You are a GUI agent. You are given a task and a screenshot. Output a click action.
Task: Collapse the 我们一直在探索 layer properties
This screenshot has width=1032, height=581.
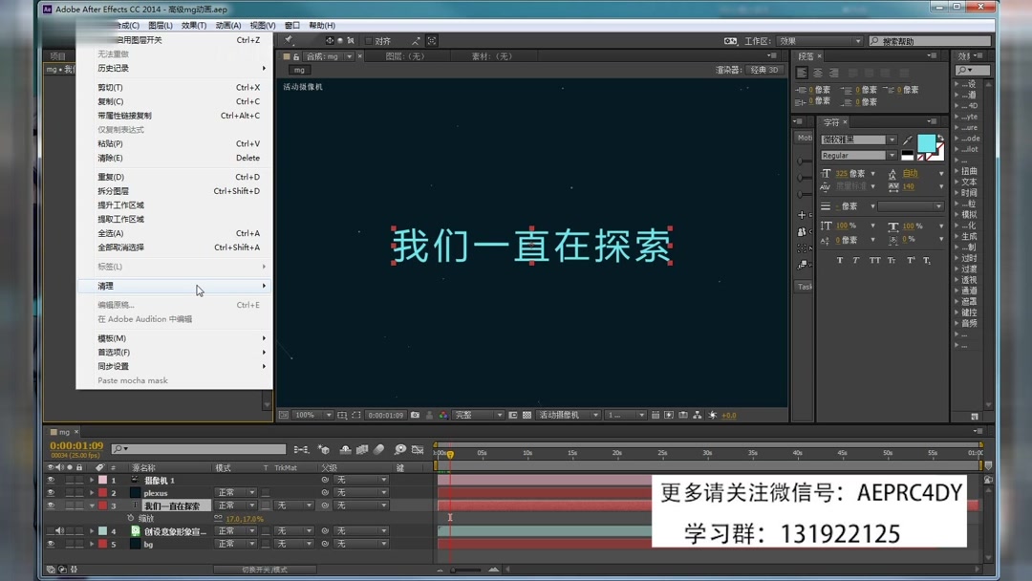pos(93,506)
